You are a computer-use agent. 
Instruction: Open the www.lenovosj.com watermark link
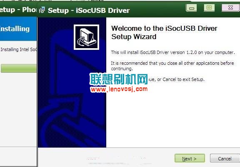tap(119, 89)
